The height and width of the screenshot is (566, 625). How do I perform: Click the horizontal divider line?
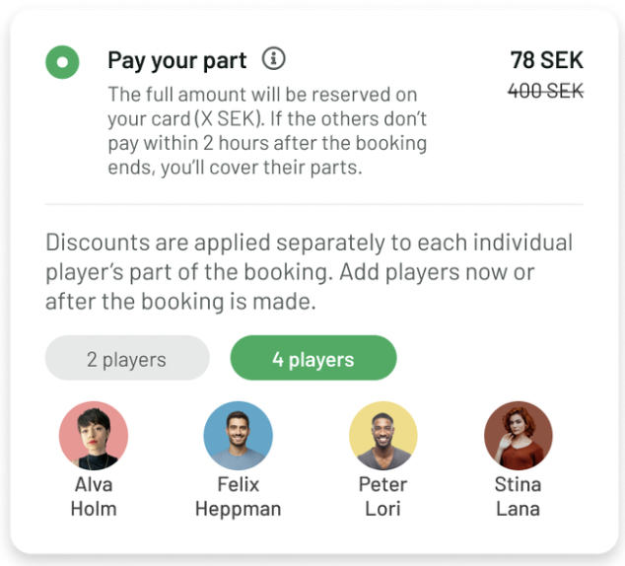[x=313, y=204]
